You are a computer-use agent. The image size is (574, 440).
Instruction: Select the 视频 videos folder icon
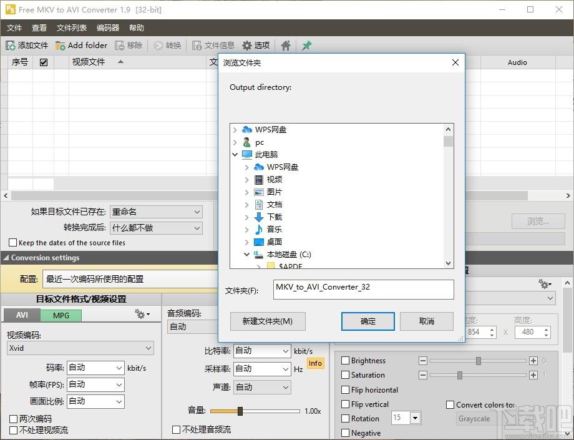click(259, 179)
